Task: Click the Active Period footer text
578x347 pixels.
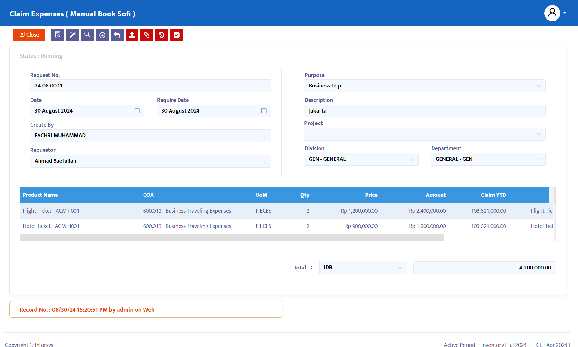Action: (507, 344)
